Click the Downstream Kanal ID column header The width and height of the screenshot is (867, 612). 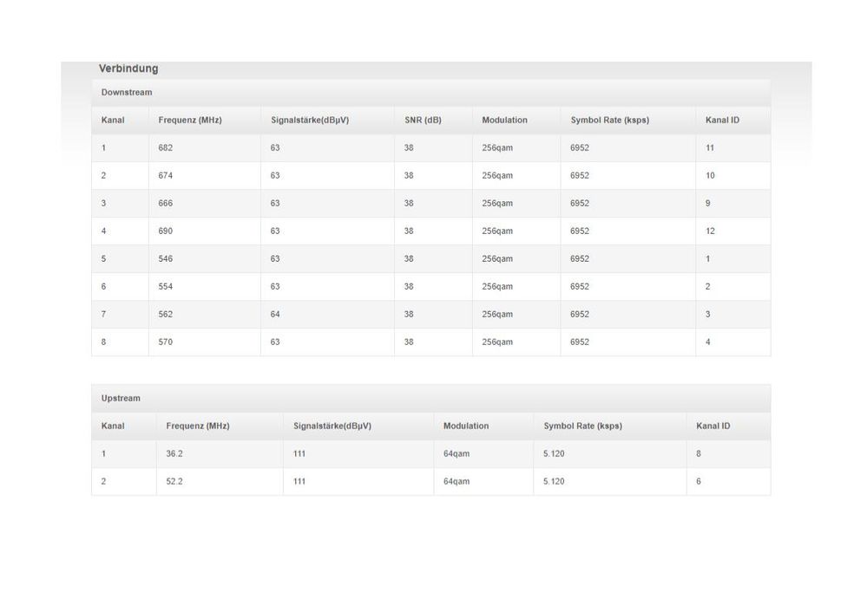click(722, 120)
